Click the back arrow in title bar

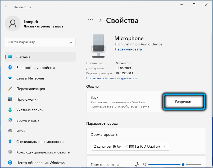point(7,7)
